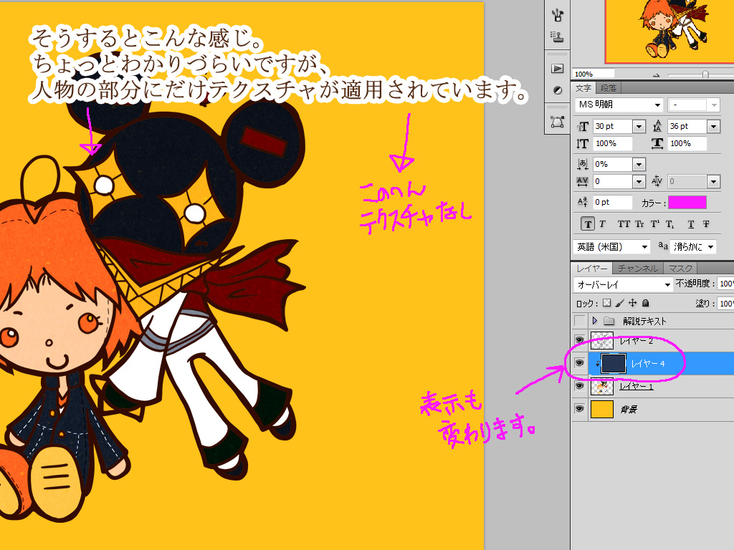Open the Actions panel play icon
Screen dimensions: 734x550
[557, 68]
